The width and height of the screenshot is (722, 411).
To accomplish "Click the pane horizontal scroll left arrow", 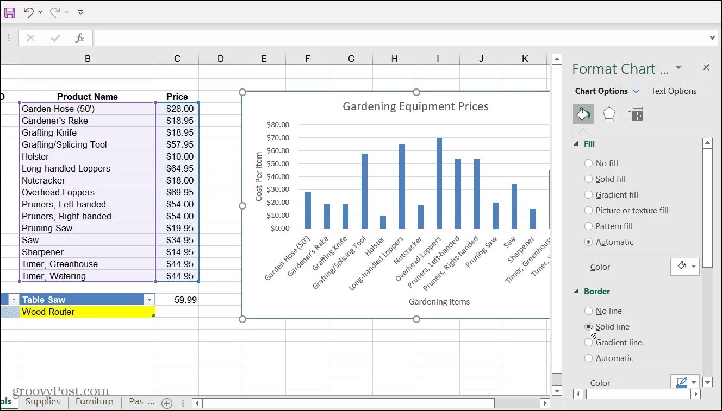I will (578, 394).
